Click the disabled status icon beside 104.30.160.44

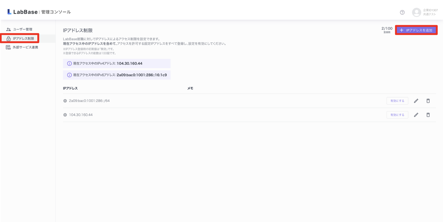[x=65, y=115]
